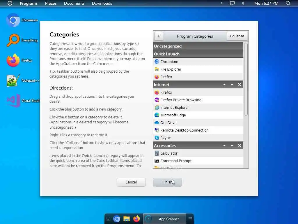
Task: Select Microsoft Edge item
Action: pos(198,115)
